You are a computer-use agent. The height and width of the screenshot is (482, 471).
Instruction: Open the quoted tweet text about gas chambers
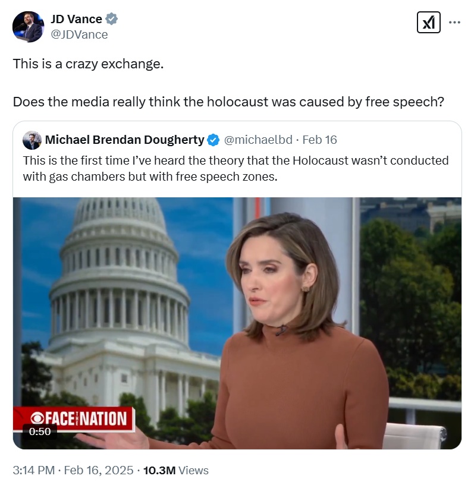(235, 168)
